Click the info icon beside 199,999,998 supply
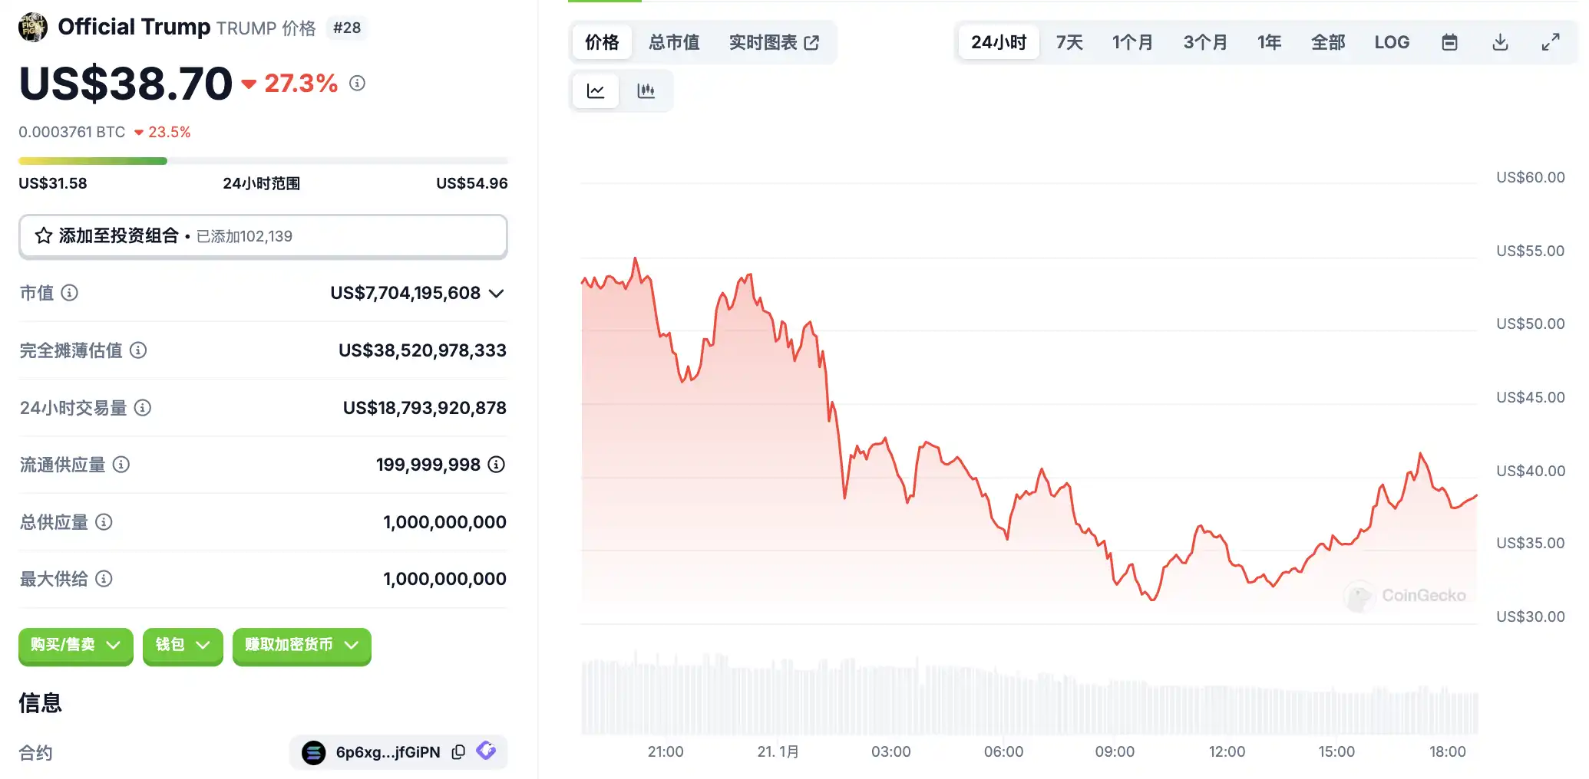Screen dimensions: 1589x779 click(x=497, y=465)
